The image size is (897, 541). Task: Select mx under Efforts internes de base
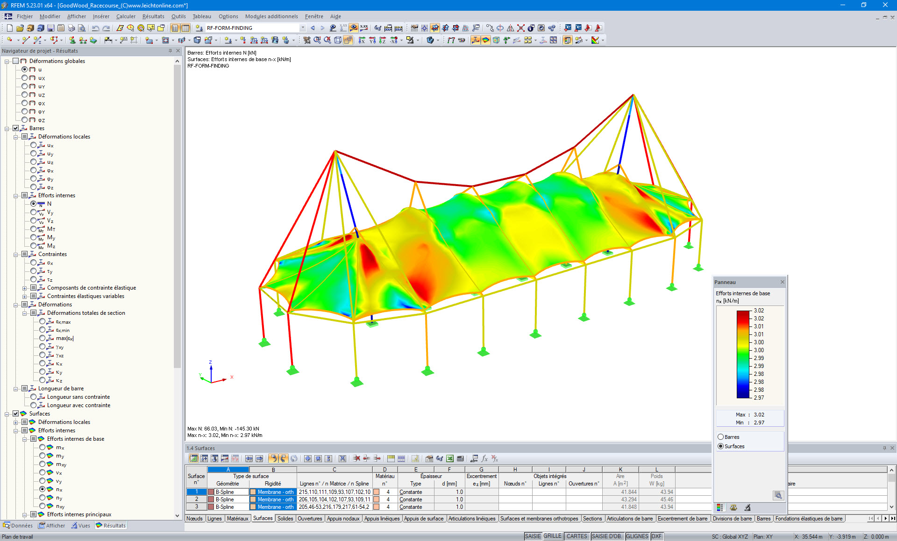coord(42,447)
